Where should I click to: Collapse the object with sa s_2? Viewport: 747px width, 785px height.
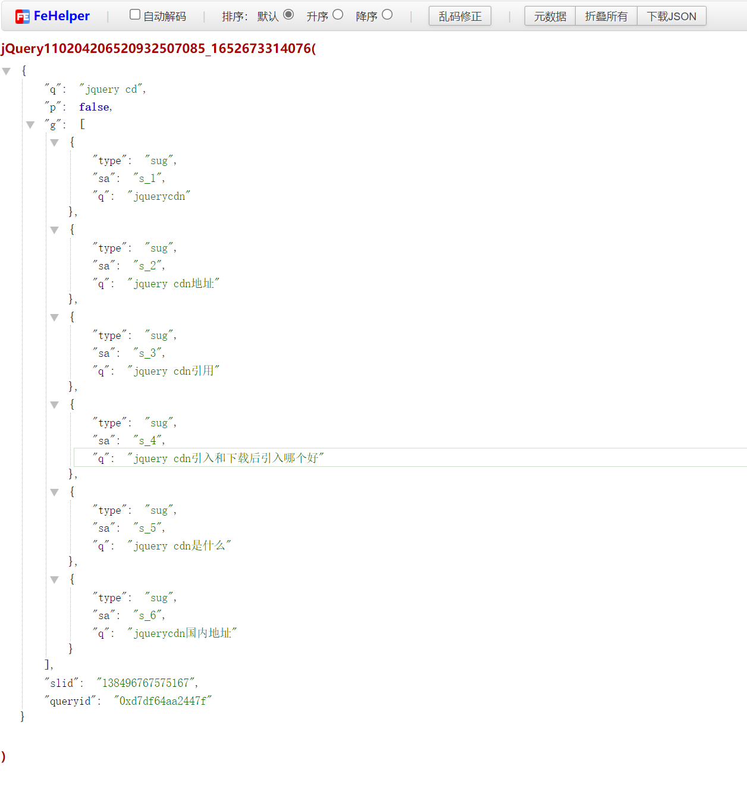coord(55,230)
